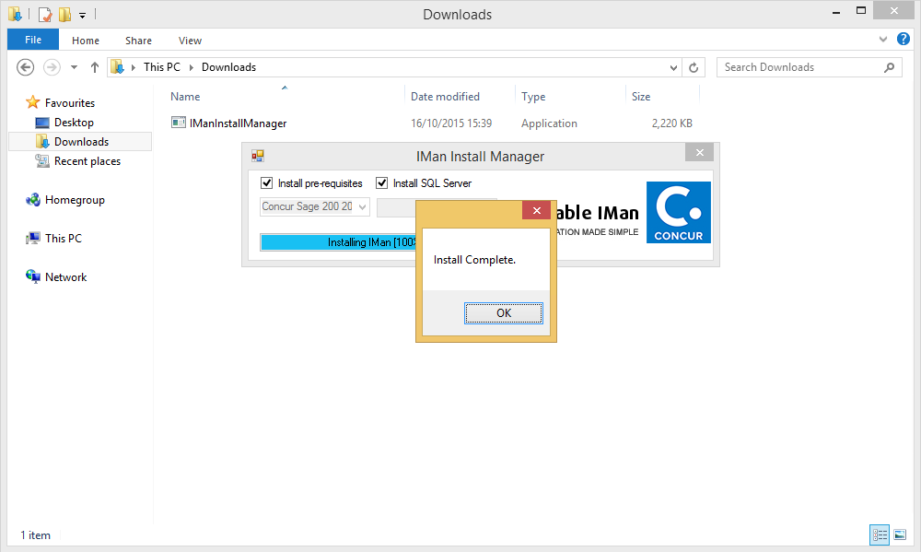Switch to details view in status bar

coord(880,534)
